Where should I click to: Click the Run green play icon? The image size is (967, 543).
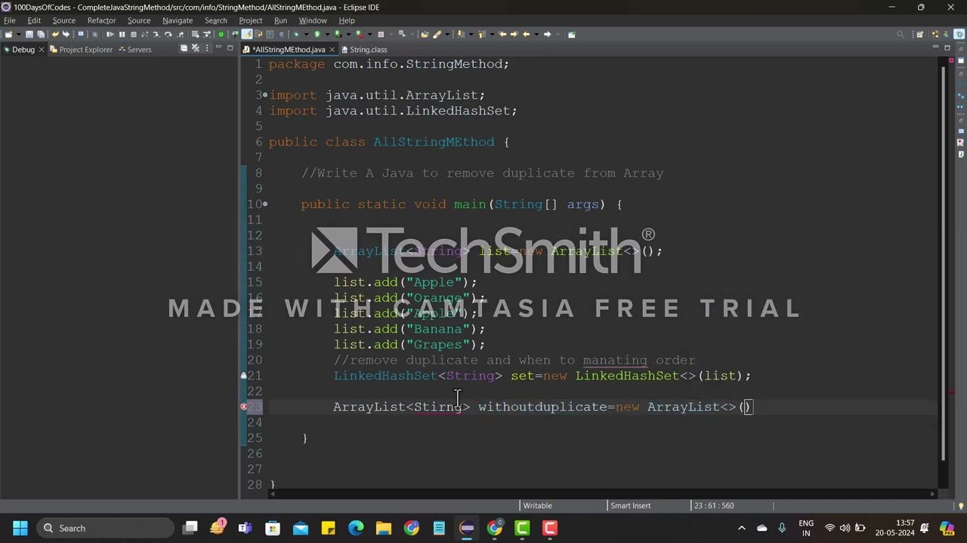tap(317, 34)
